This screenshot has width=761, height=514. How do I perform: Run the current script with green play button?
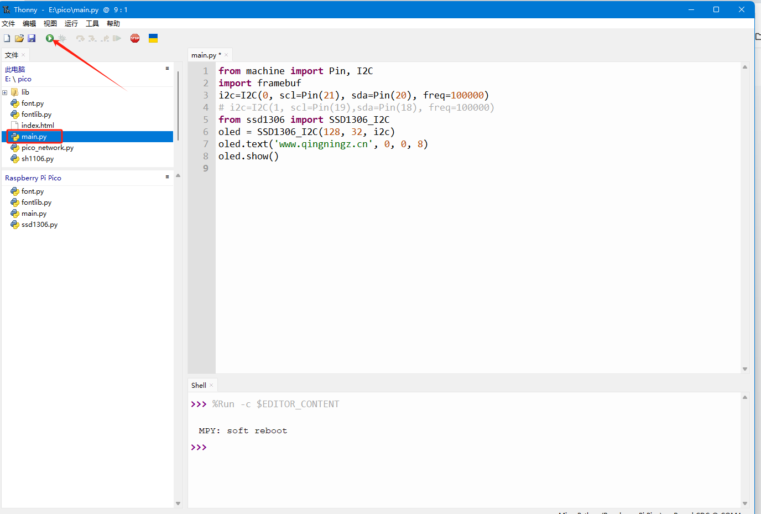tap(50, 38)
